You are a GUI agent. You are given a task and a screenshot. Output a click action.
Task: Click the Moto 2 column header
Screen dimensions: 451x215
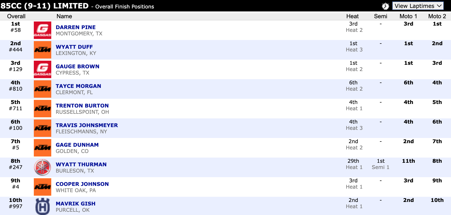[437, 16]
